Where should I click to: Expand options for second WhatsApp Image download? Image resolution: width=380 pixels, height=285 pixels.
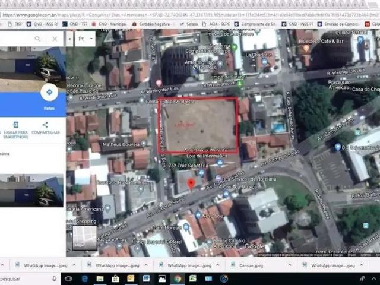tap(146, 265)
